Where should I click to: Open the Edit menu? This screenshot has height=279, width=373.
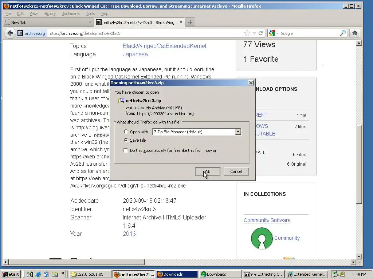[x=20, y=13]
